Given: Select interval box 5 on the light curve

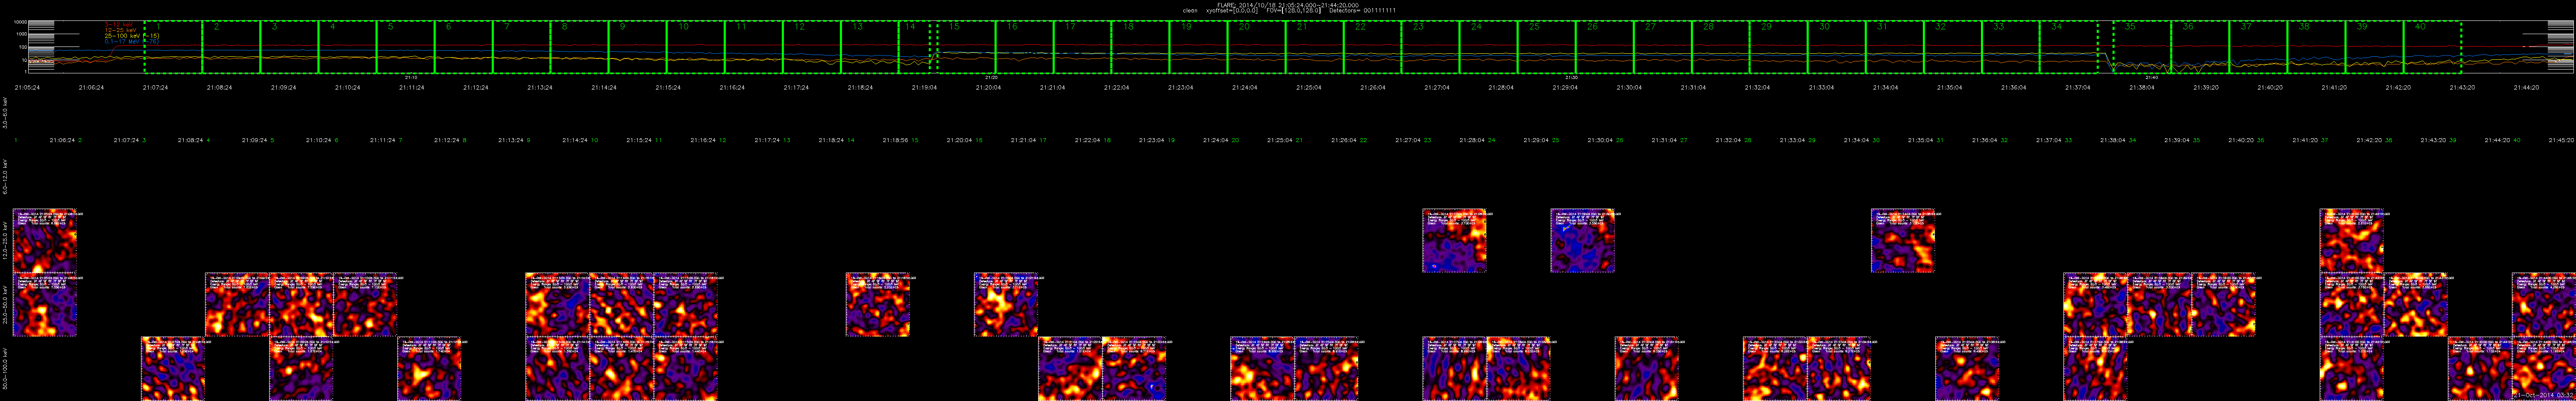Looking at the screenshot, I should [406, 47].
